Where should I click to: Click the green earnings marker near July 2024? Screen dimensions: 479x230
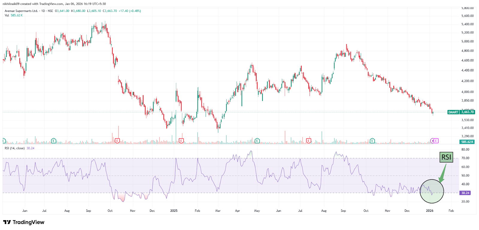tap(54, 141)
